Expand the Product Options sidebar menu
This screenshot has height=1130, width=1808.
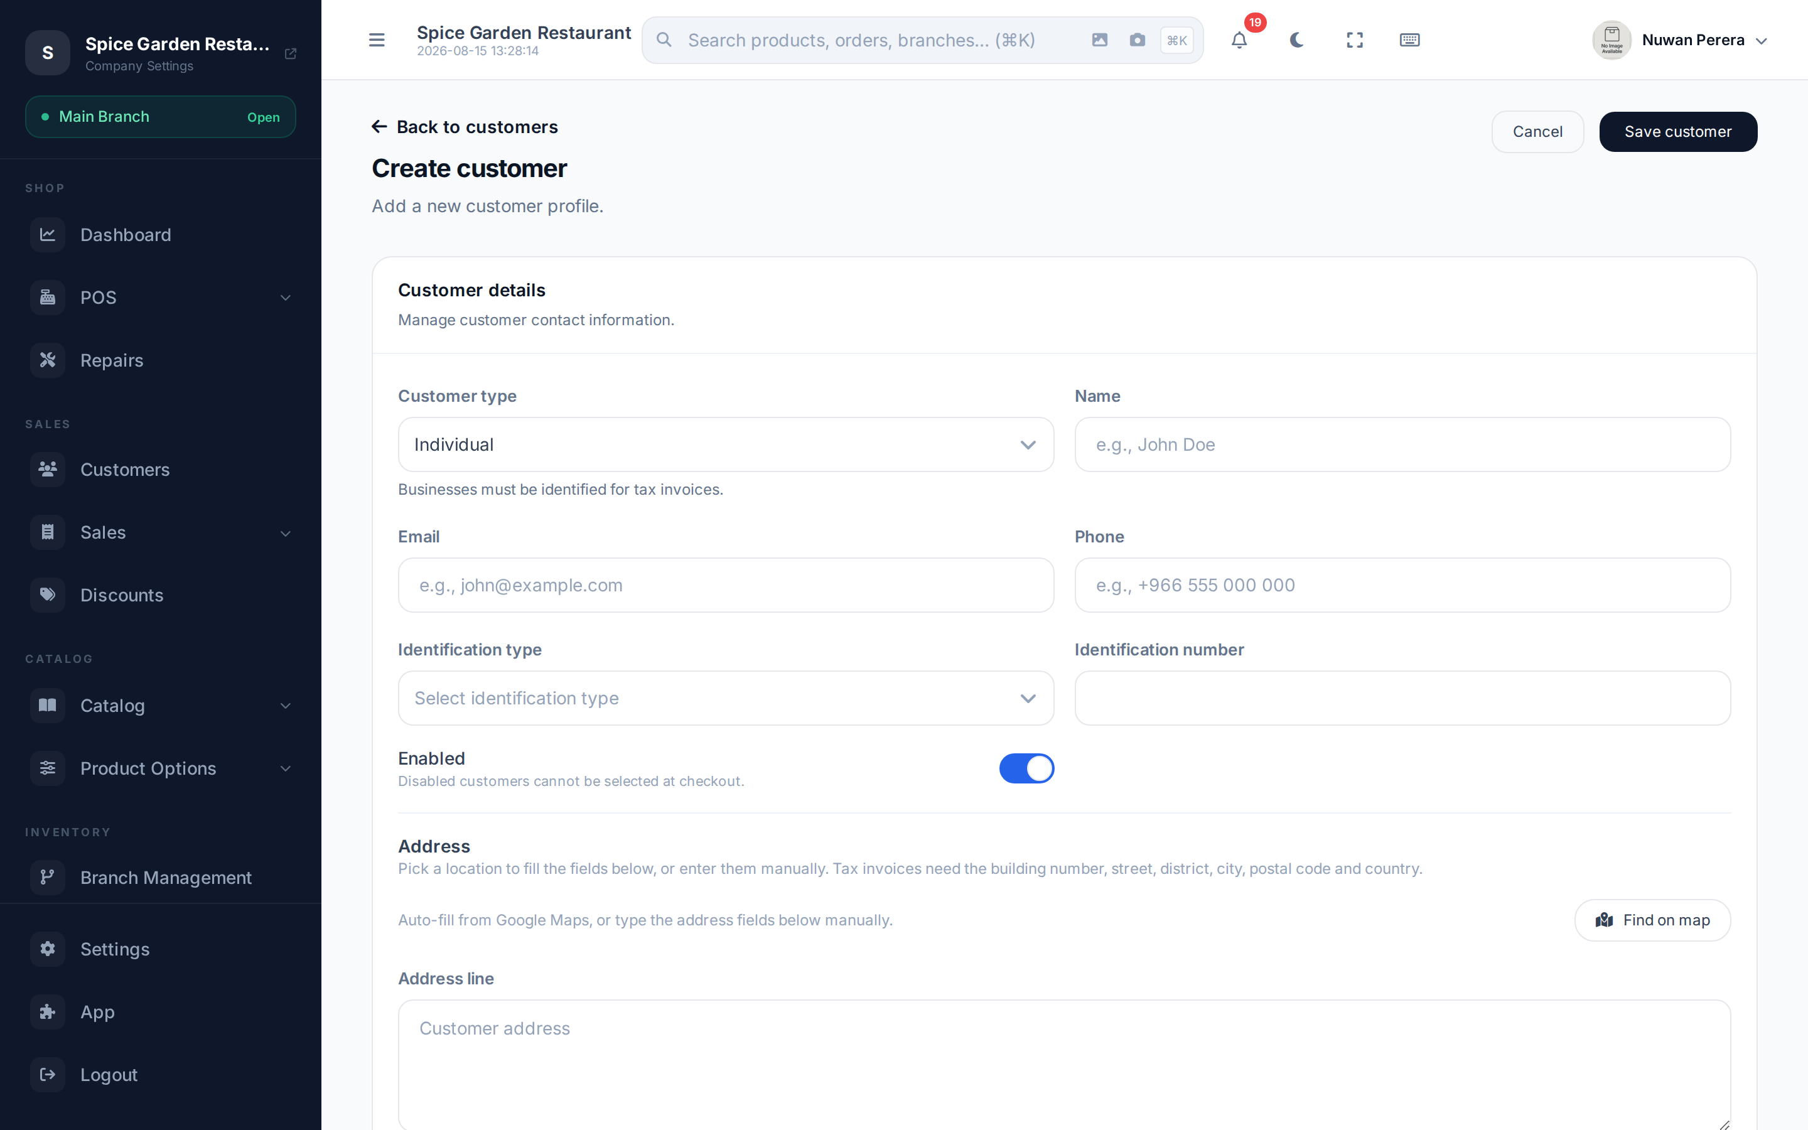point(161,768)
